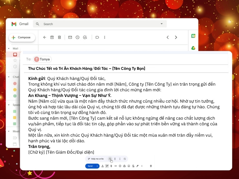Click the Help me write option

pyautogui.click(x=96, y=159)
